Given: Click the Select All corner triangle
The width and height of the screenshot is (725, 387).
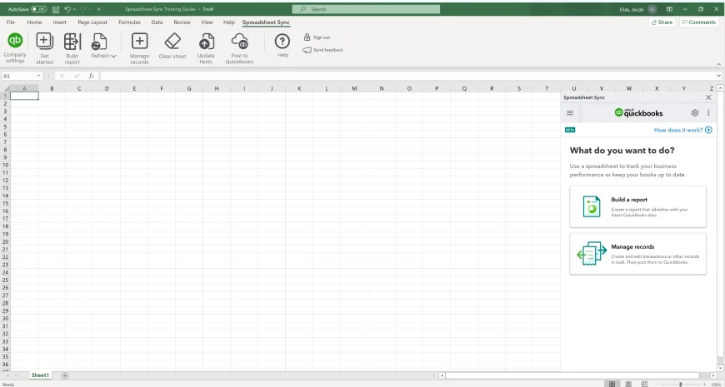Looking at the screenshot, I should (5, 88).
